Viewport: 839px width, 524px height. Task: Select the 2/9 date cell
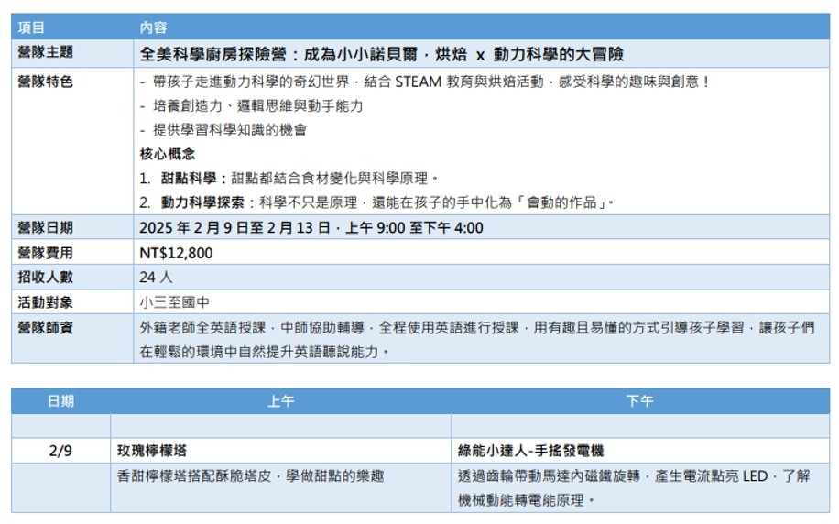[60, 451]
